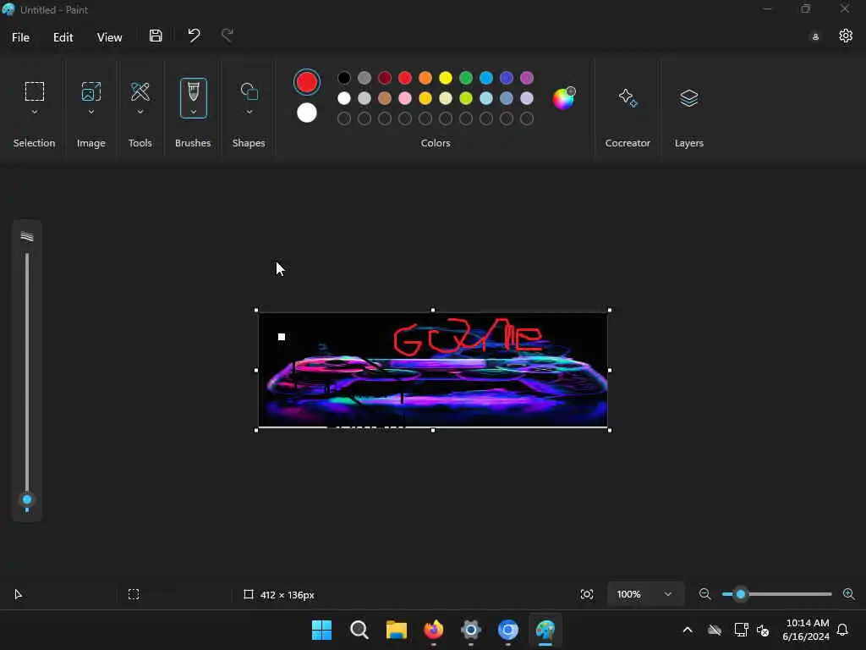Pick the lime green swatch
This screenshot has width=866, height=650.
(466, 98)
